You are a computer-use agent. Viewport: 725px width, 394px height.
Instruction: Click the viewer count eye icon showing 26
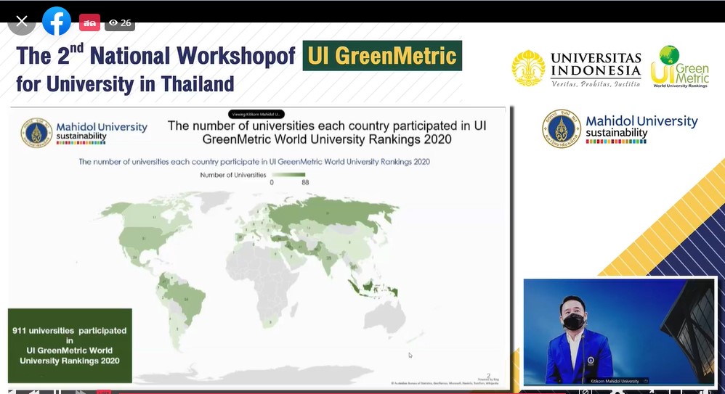click(x=120, y=22)
